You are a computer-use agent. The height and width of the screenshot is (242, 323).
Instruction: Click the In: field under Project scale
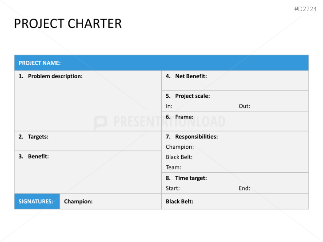169,106
